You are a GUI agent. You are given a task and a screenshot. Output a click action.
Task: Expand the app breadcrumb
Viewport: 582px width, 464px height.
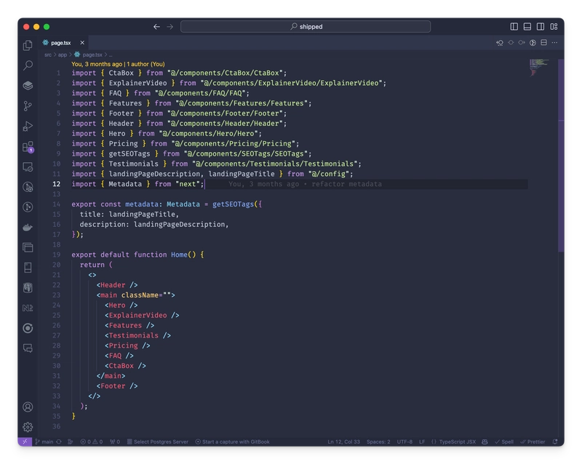click(63, 55)
